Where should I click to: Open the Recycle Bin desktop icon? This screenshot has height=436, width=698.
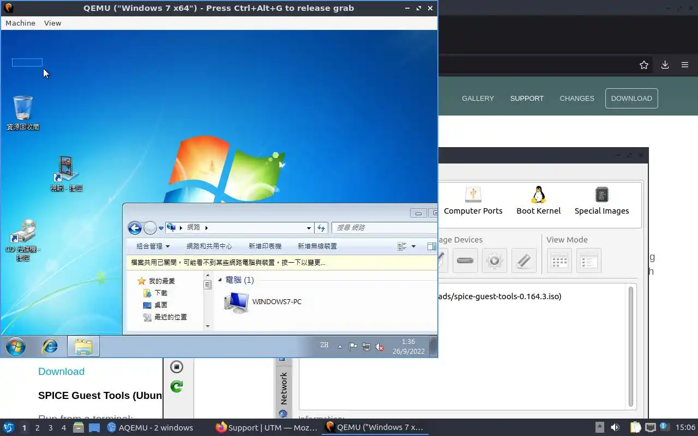(x=23, y=113)
